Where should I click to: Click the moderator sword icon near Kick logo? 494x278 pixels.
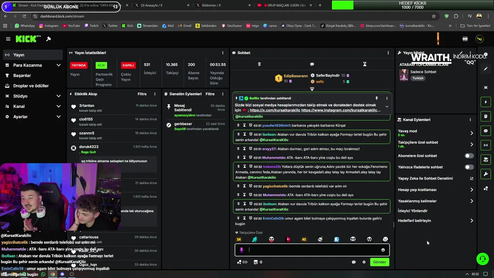(x=49, y=39)
